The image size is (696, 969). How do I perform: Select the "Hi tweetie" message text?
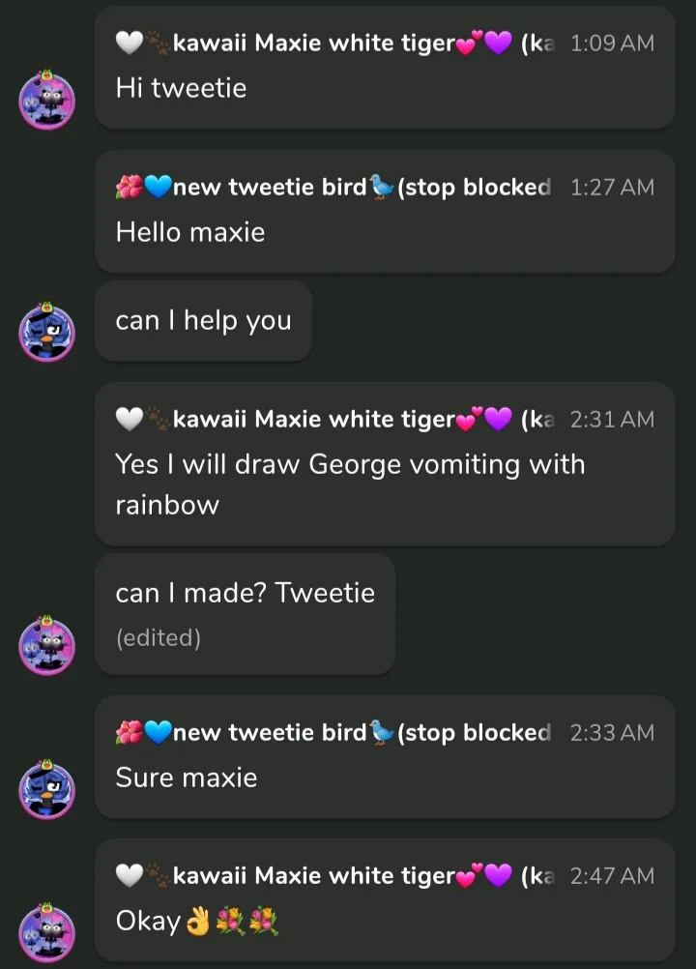[181, 88]
